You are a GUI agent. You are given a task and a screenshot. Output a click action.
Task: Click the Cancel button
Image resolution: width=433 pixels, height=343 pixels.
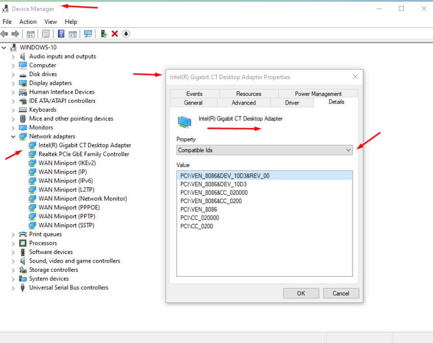pos(341,293)
